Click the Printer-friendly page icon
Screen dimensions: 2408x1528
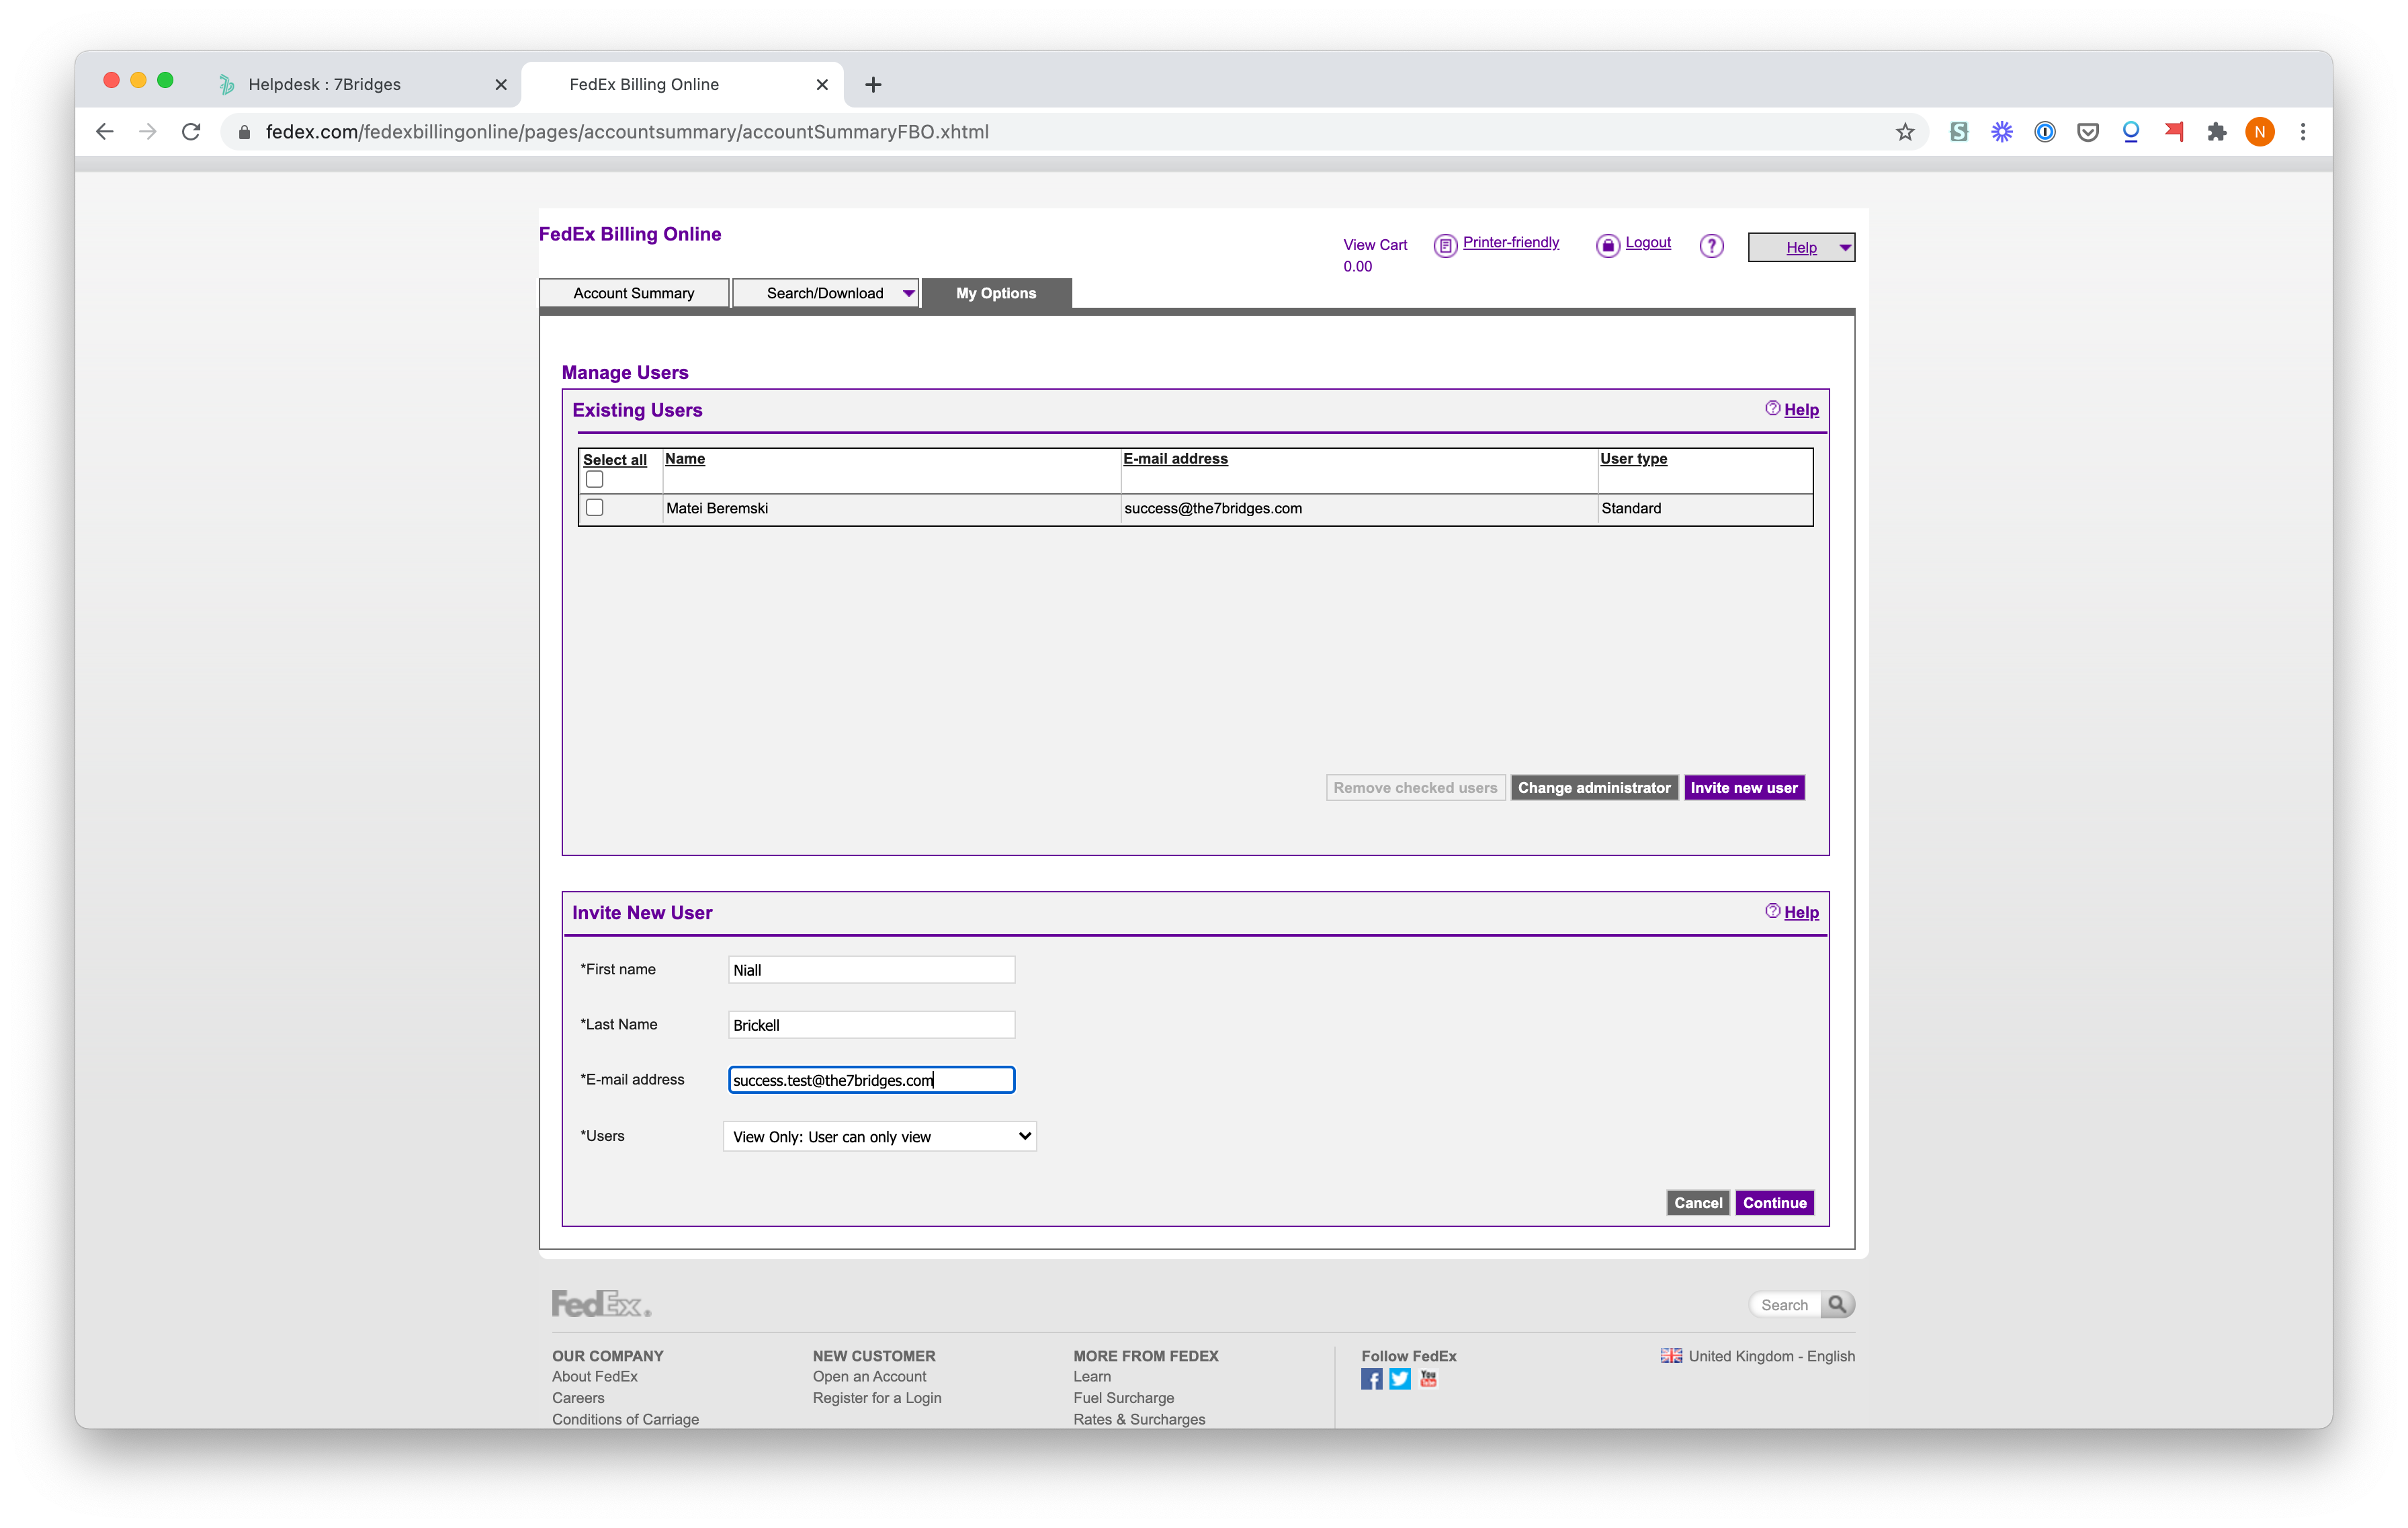coord(1445,245)
